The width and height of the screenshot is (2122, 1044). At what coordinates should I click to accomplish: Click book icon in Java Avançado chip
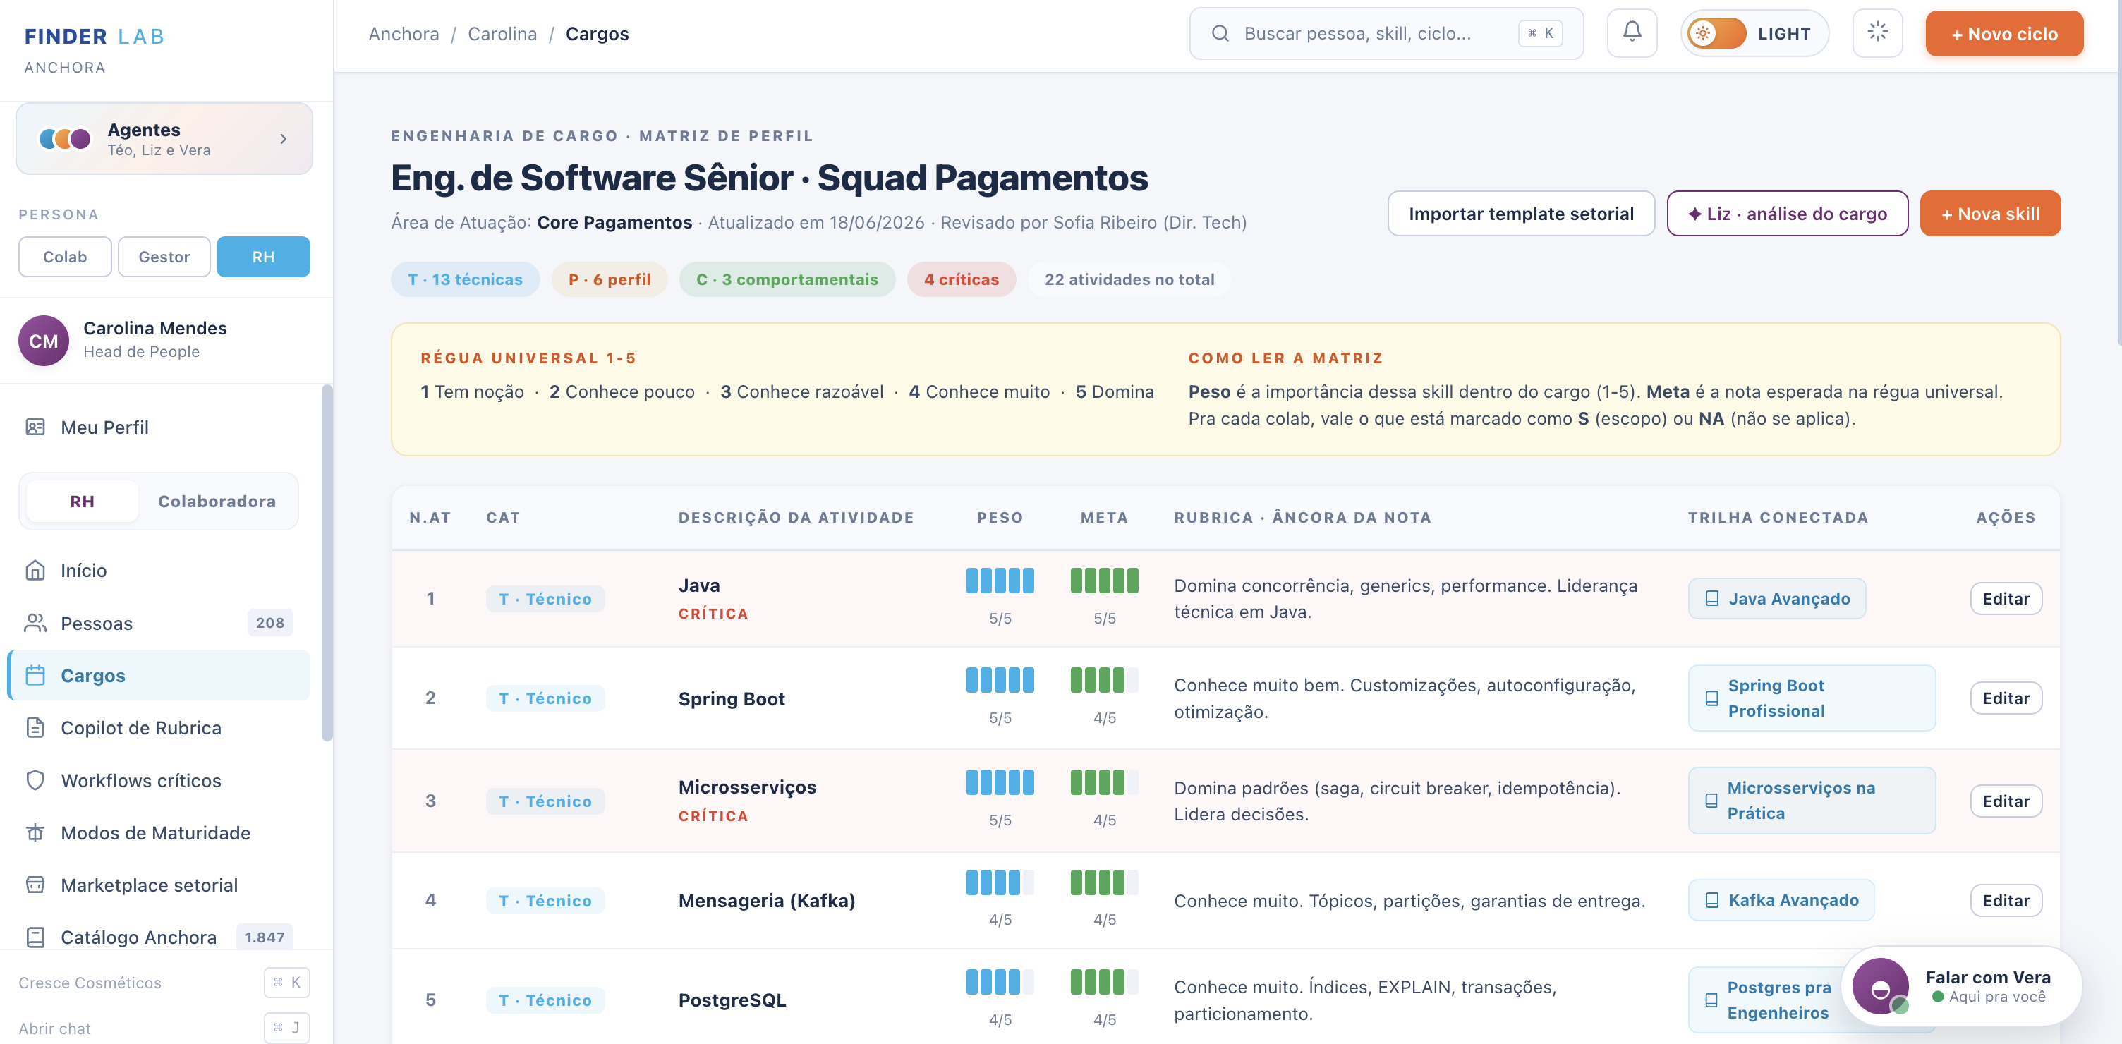1711,598
